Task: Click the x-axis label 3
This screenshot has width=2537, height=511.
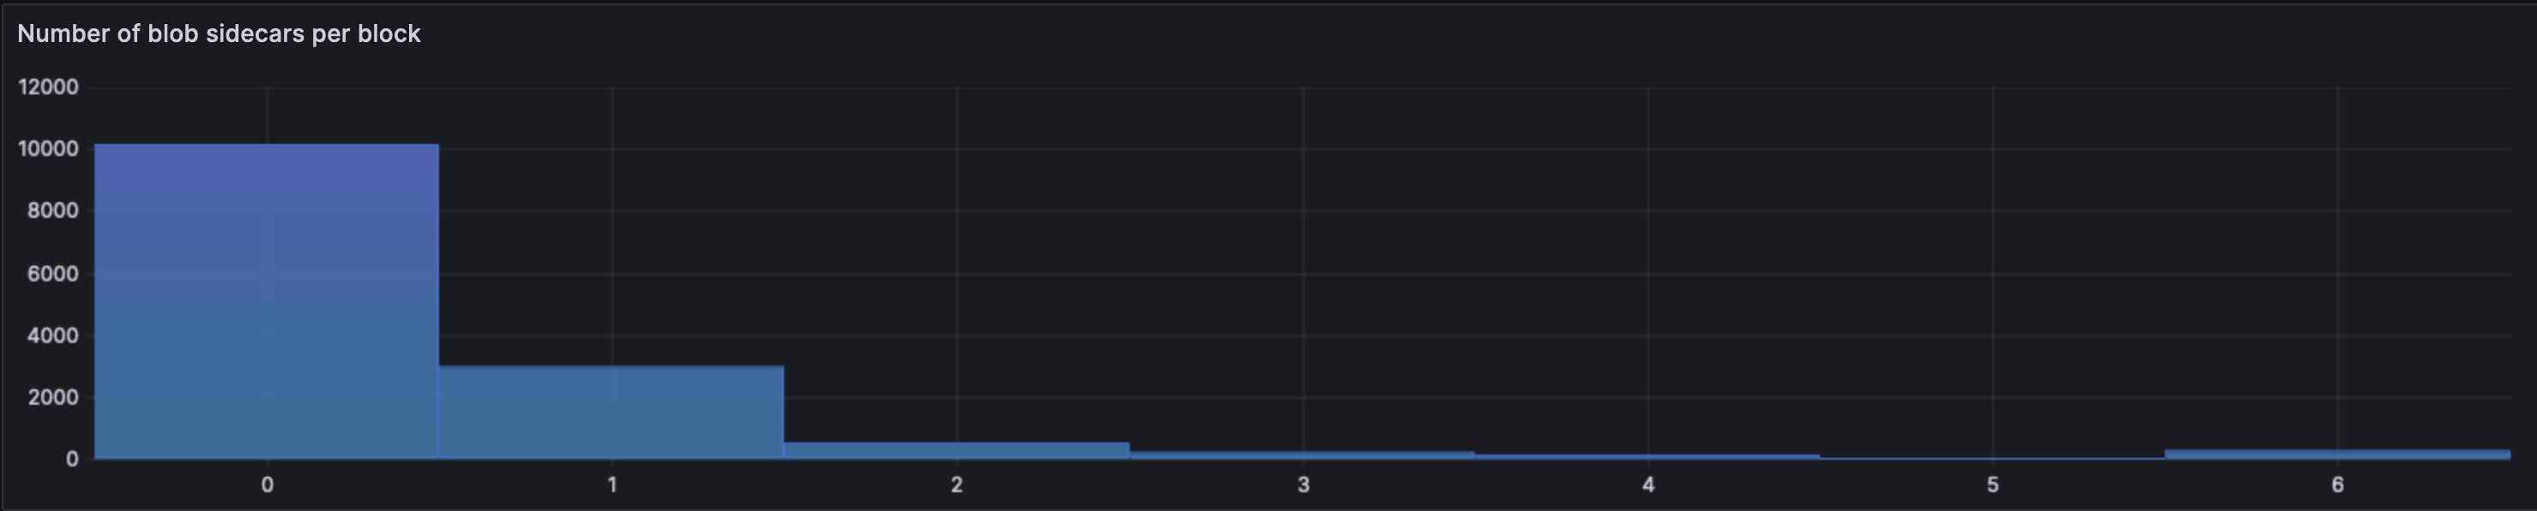Action: pos(1303,484)
